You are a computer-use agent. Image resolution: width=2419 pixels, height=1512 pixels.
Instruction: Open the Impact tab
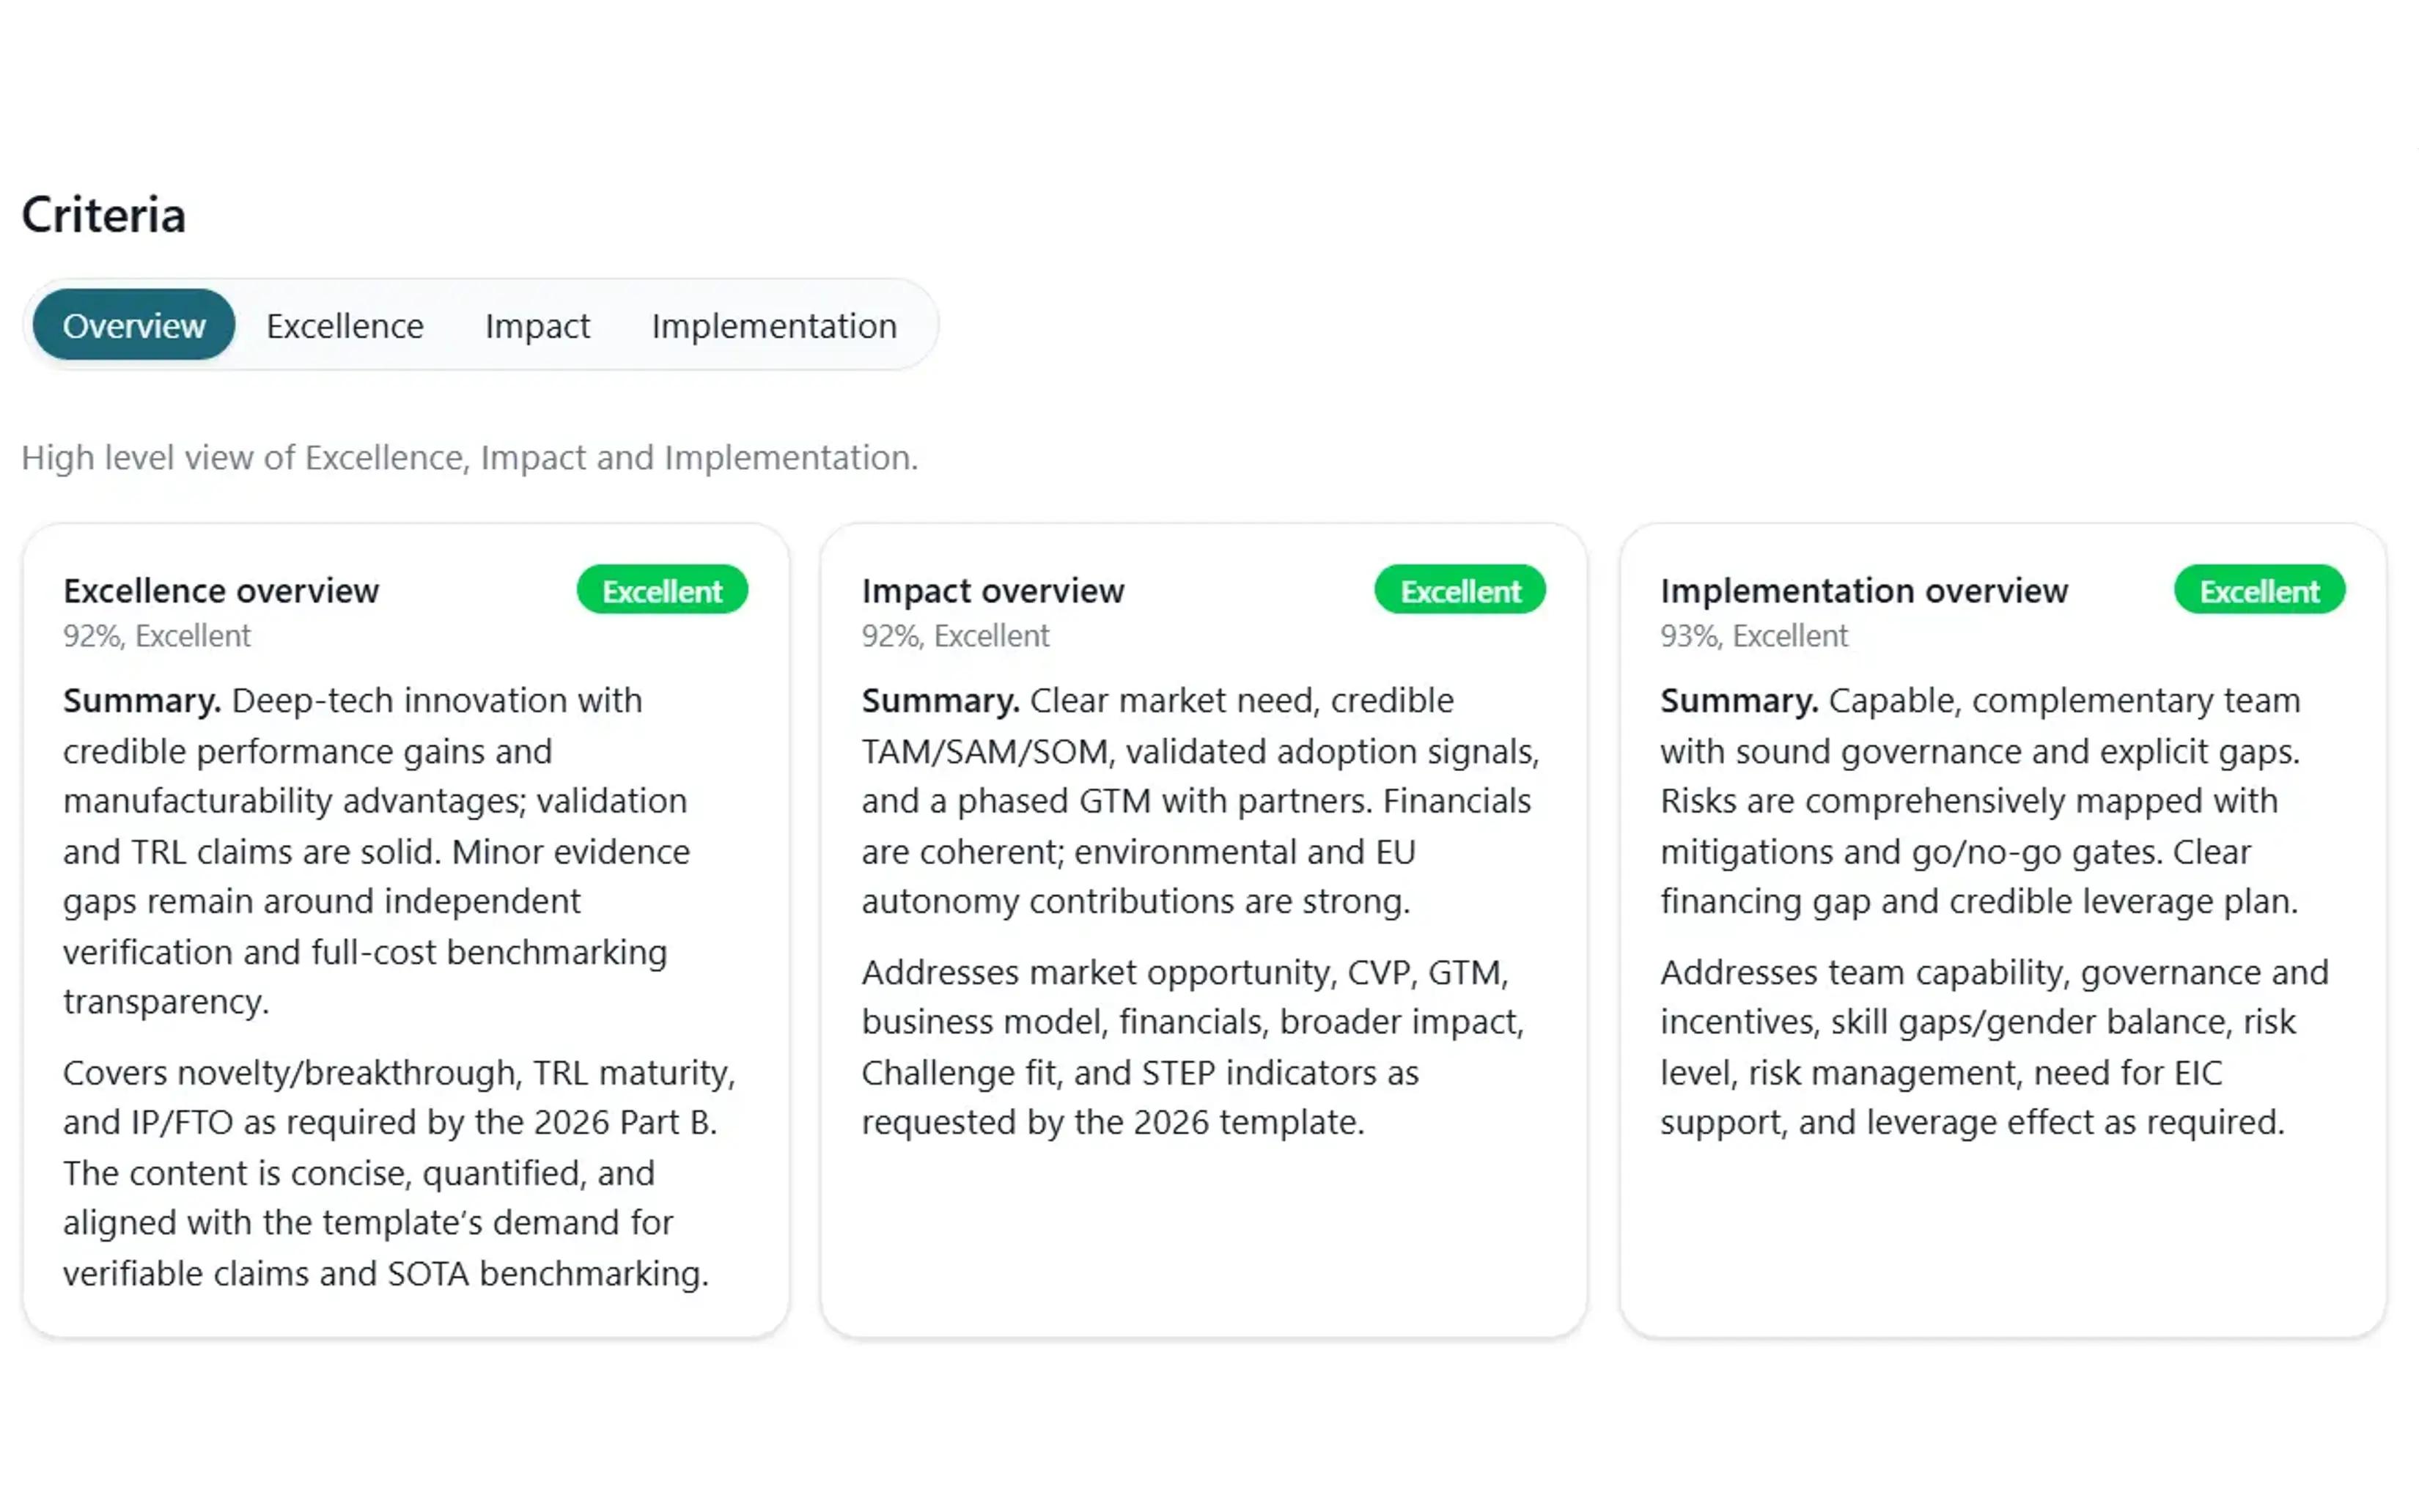click(537, 325)
